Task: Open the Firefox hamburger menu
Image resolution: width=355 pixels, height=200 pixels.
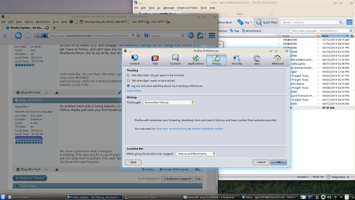Action: tap(212, 35)
